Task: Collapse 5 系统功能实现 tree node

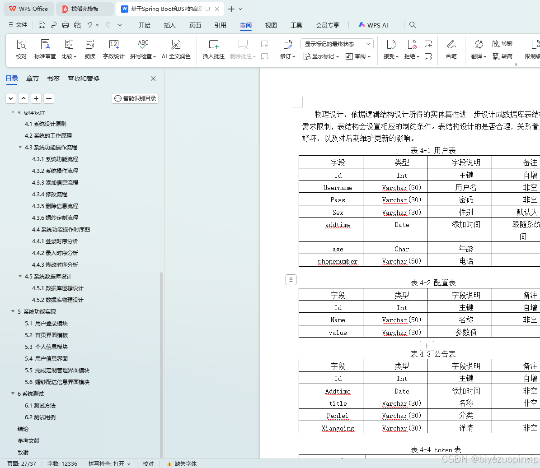Action: (13, 311)
